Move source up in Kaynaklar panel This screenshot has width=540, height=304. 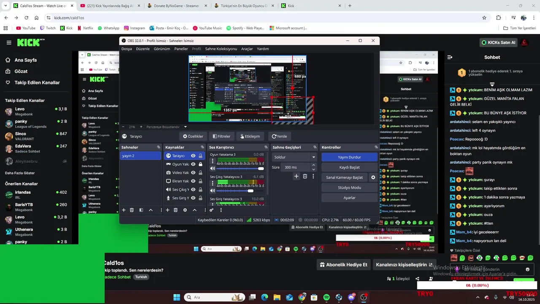(x=194, y=210)
